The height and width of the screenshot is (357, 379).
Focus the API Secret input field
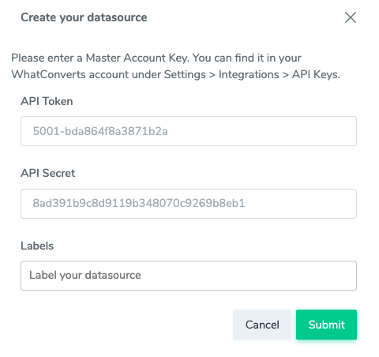coord(189,204)
